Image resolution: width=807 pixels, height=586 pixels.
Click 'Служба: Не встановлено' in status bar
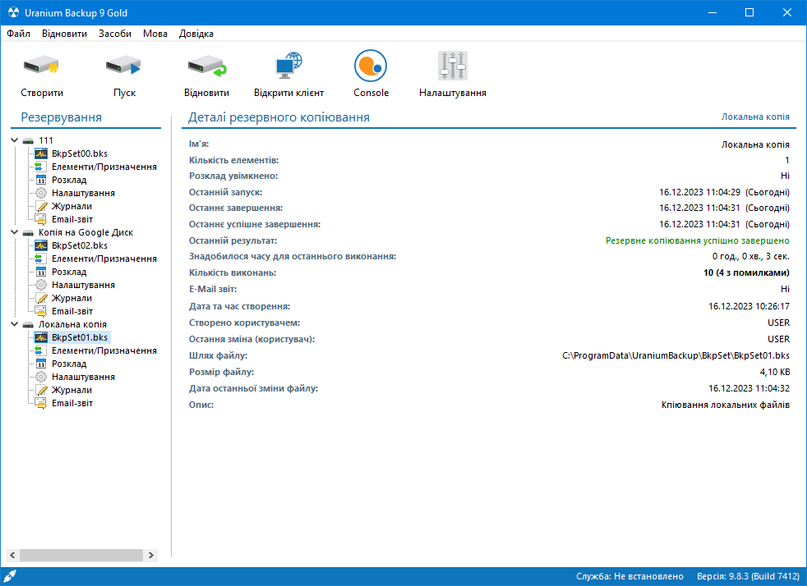click(x=629, y=576)
